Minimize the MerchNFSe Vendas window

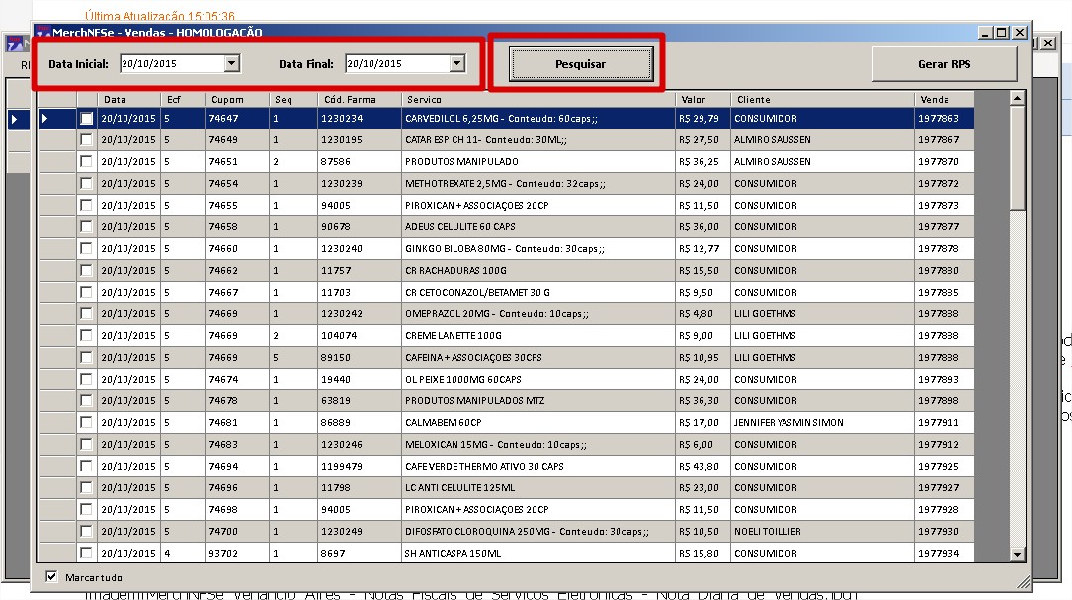[985, 33]
